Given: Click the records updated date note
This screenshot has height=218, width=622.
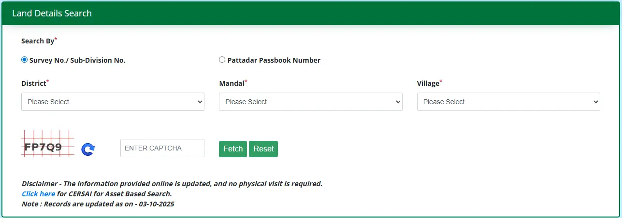Looking at the screenshot, I should coord(98,204).
